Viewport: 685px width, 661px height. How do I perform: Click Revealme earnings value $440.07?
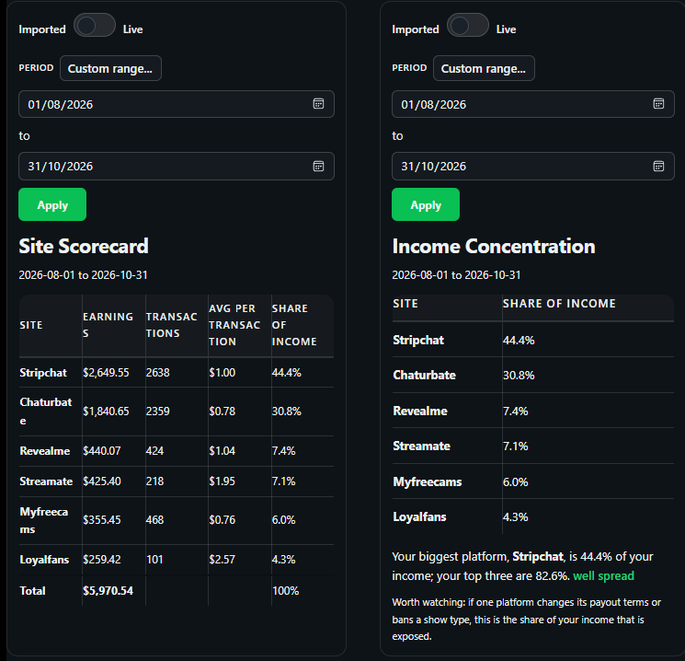click(102, 450)
